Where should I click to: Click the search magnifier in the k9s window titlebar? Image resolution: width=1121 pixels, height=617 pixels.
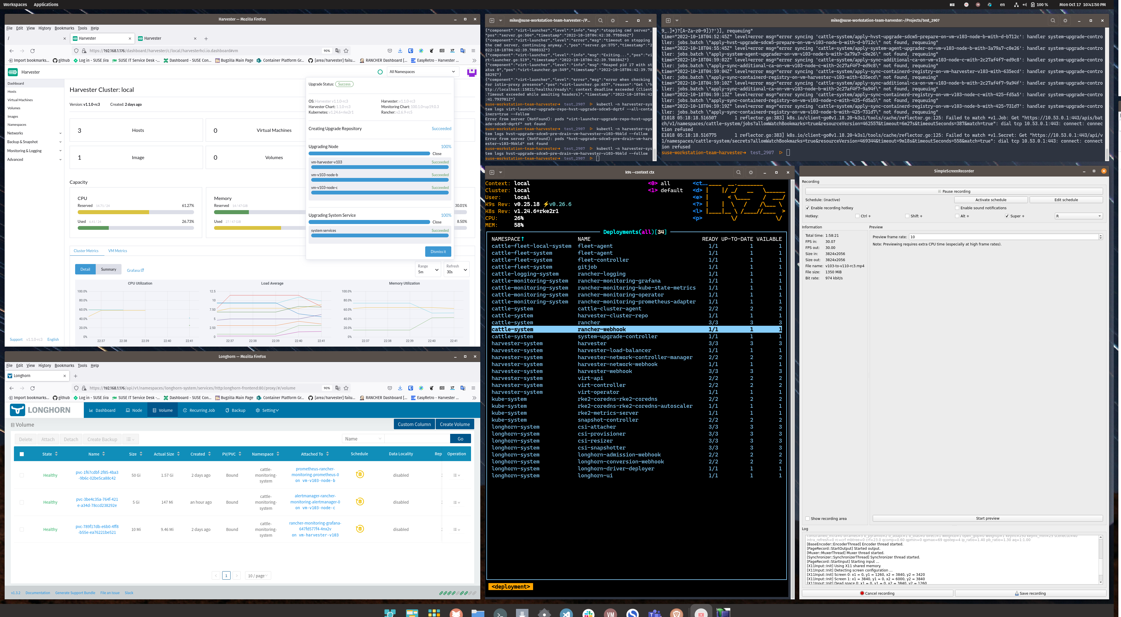point(738,172)
